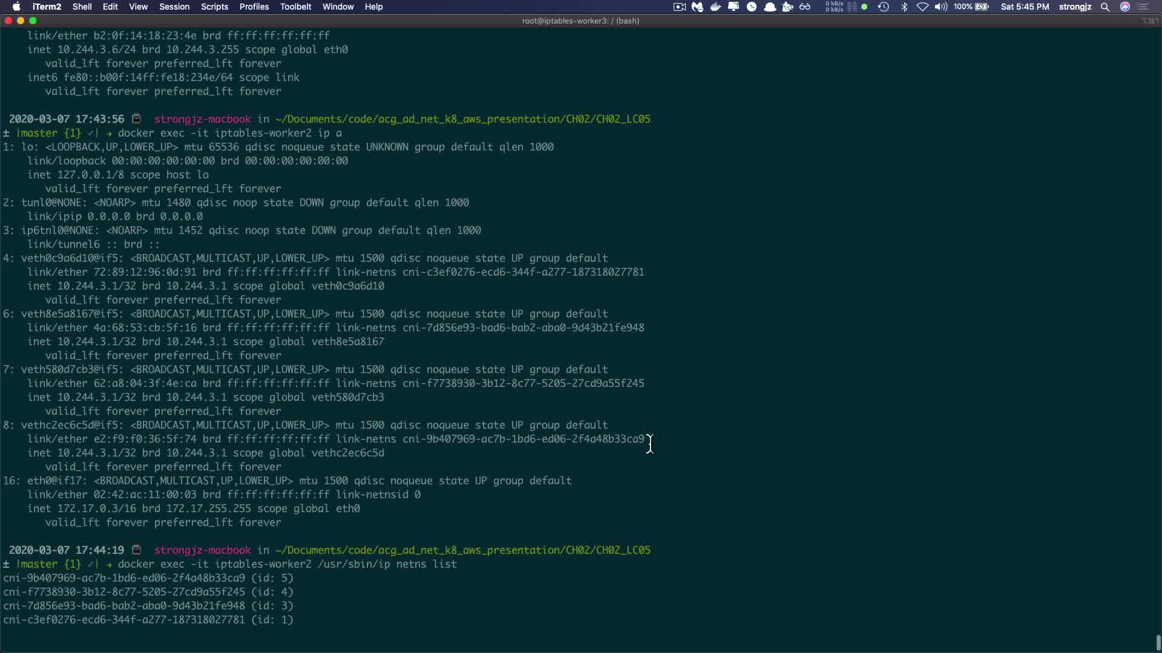Open the Scripts menu
The image size is (1162, 653).
coord(214,7)
